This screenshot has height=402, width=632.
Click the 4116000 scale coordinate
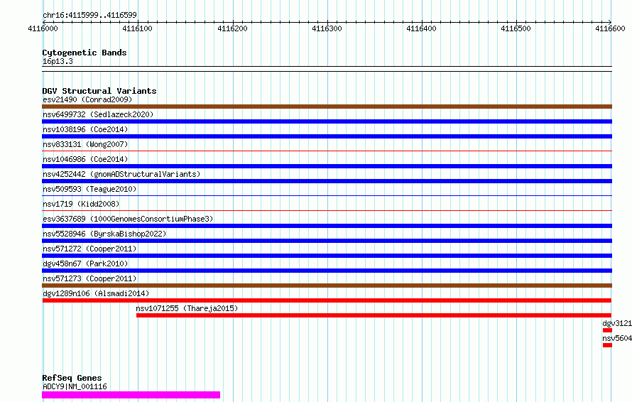coord(43,28)
